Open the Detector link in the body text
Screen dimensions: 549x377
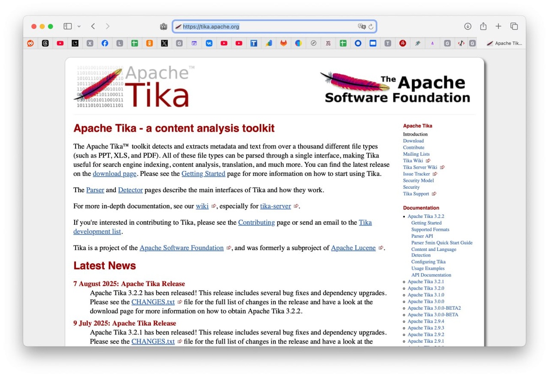click(130, 190)
